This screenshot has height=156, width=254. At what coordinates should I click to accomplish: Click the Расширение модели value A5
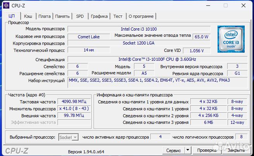point(144,73)
